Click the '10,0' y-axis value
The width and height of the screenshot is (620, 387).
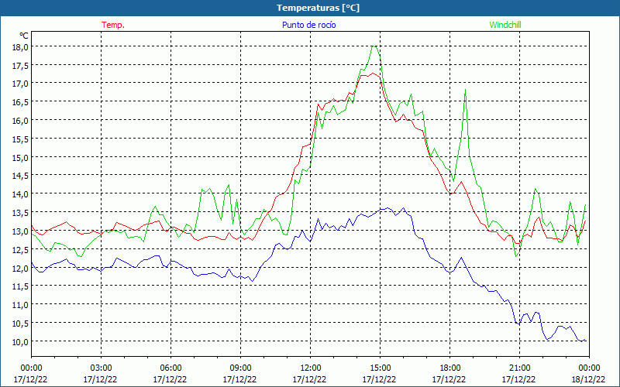[21, 341]
